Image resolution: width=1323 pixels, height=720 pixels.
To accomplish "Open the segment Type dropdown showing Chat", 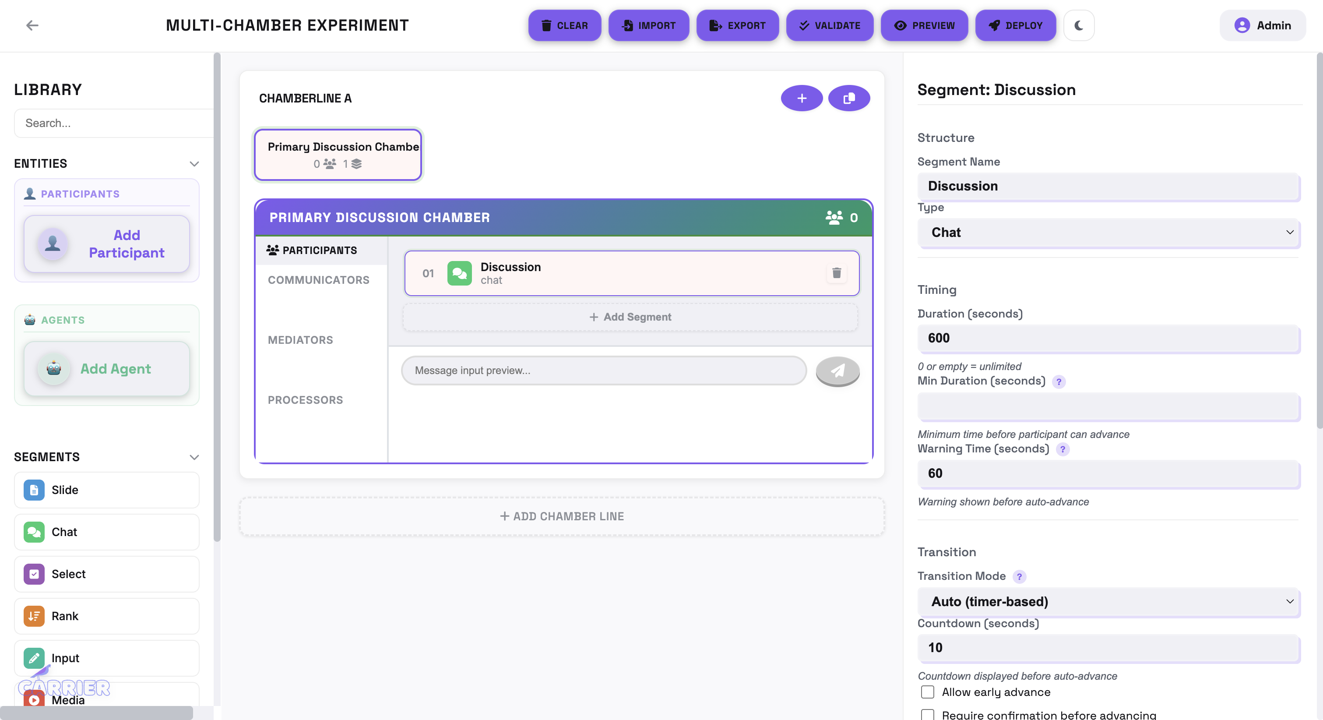I will click(1108, 232).
